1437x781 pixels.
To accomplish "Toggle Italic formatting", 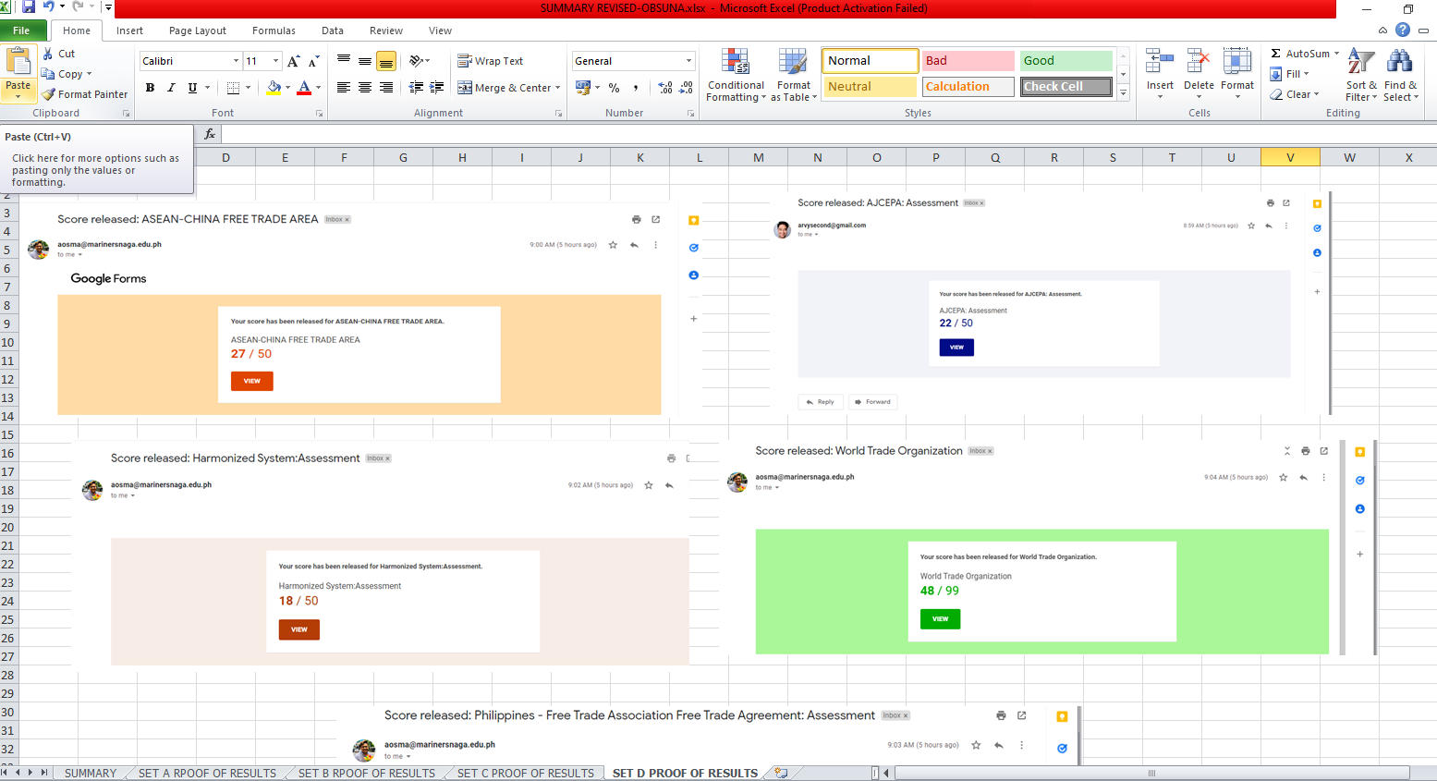I will 171,88.
